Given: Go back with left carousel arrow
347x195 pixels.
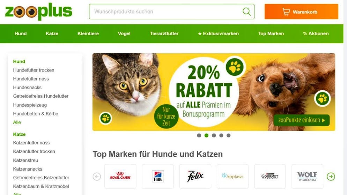Looking at the screenshot, I should [x=97, y=177].
